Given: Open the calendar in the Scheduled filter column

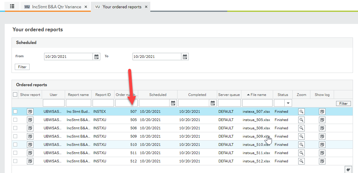Looking at the screenshot, I should pyautogui.click(x=173, y=103).
